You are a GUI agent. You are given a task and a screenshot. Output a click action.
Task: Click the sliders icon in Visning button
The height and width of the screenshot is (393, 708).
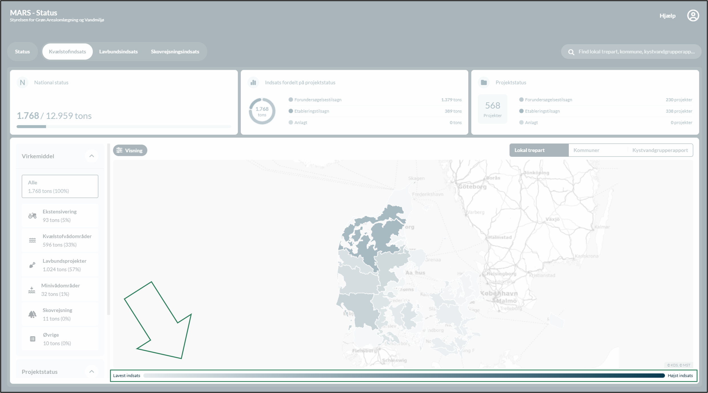[119, 150]
